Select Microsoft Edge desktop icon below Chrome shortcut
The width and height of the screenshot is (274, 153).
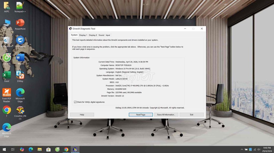pyautogui.click(x=7, y=130)
